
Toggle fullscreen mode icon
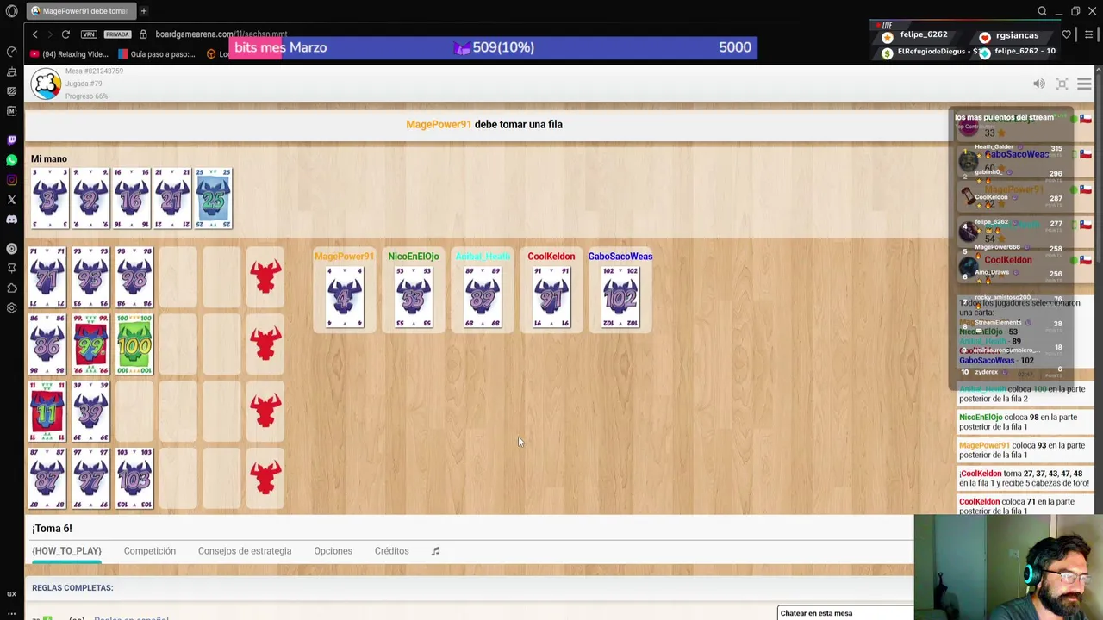tap(1062, 84)
